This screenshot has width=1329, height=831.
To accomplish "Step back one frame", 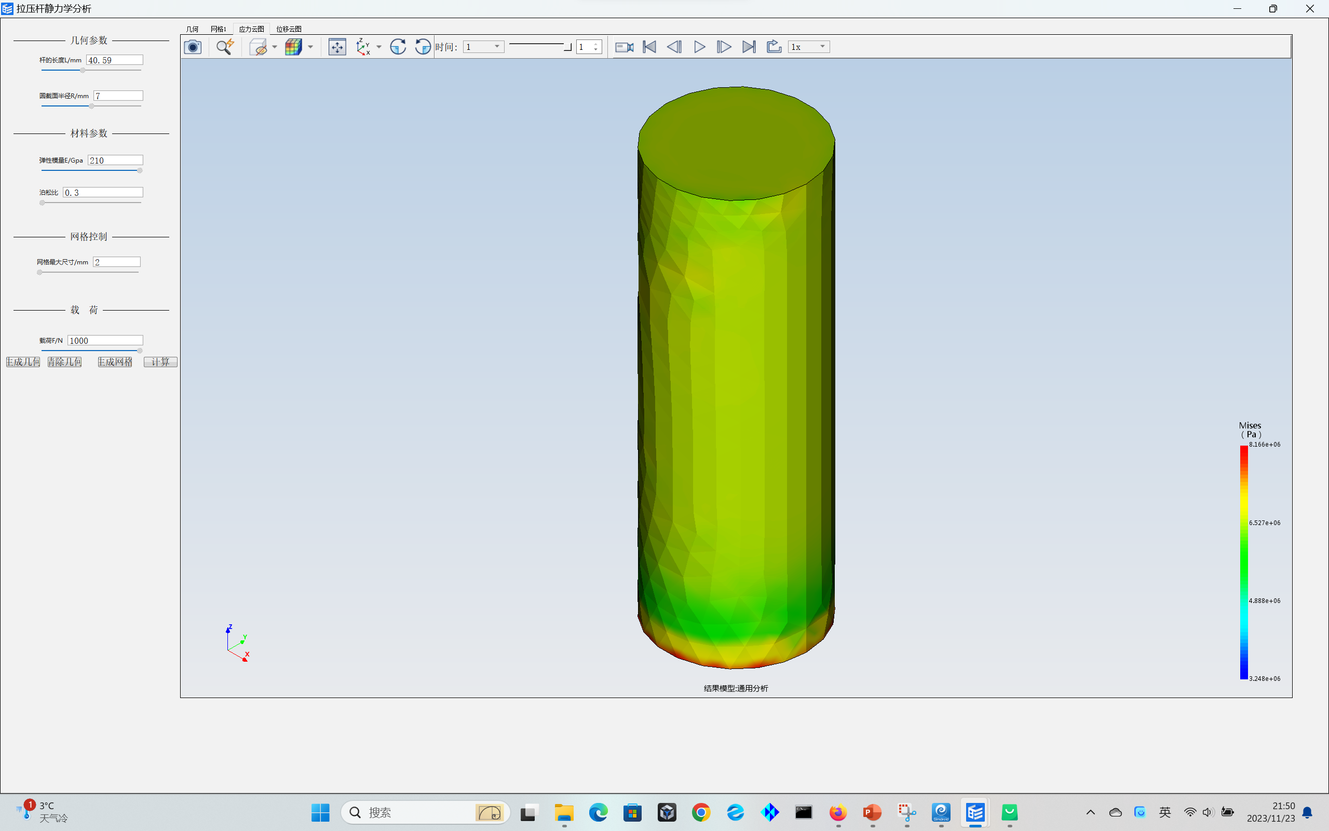I will [674, 47].
